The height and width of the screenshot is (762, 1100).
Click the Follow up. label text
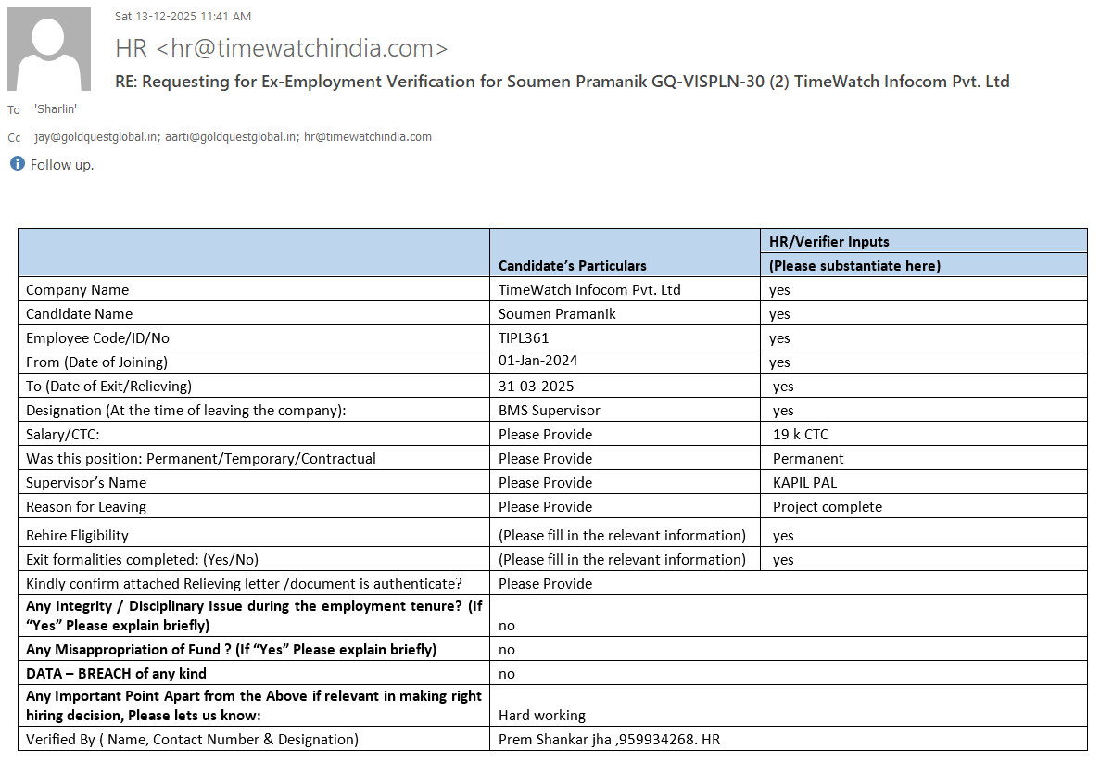[62, 165]
